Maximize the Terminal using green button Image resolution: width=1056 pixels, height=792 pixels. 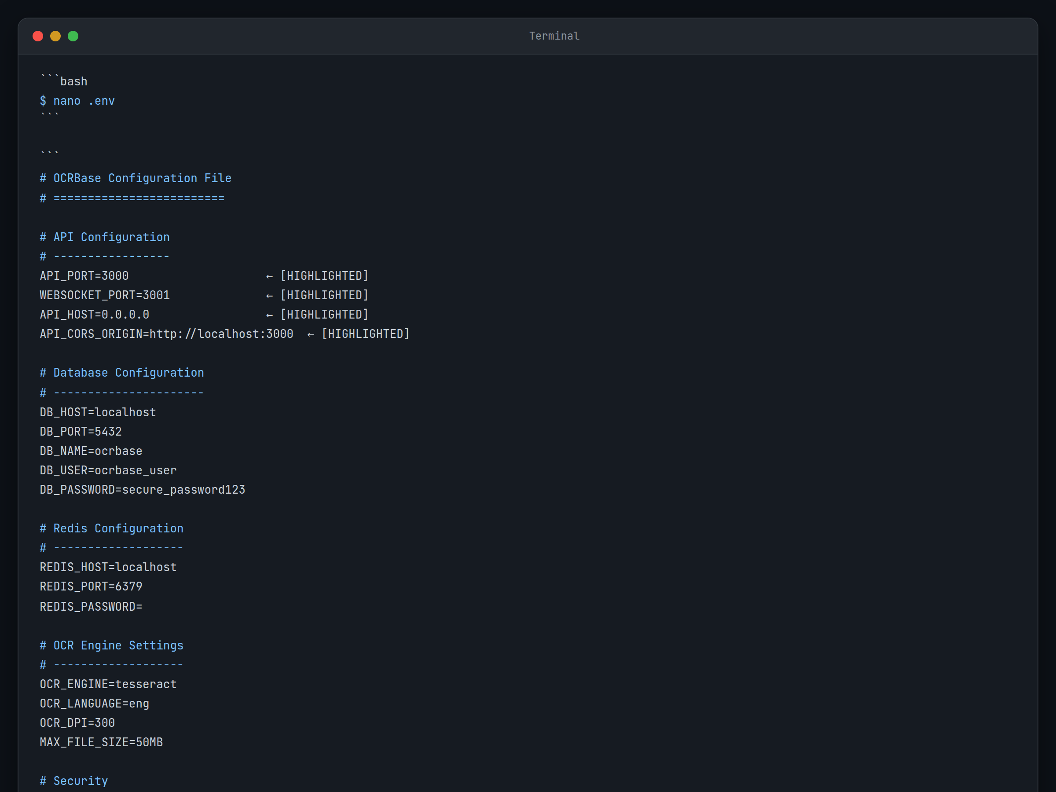[x=73, y=36]
